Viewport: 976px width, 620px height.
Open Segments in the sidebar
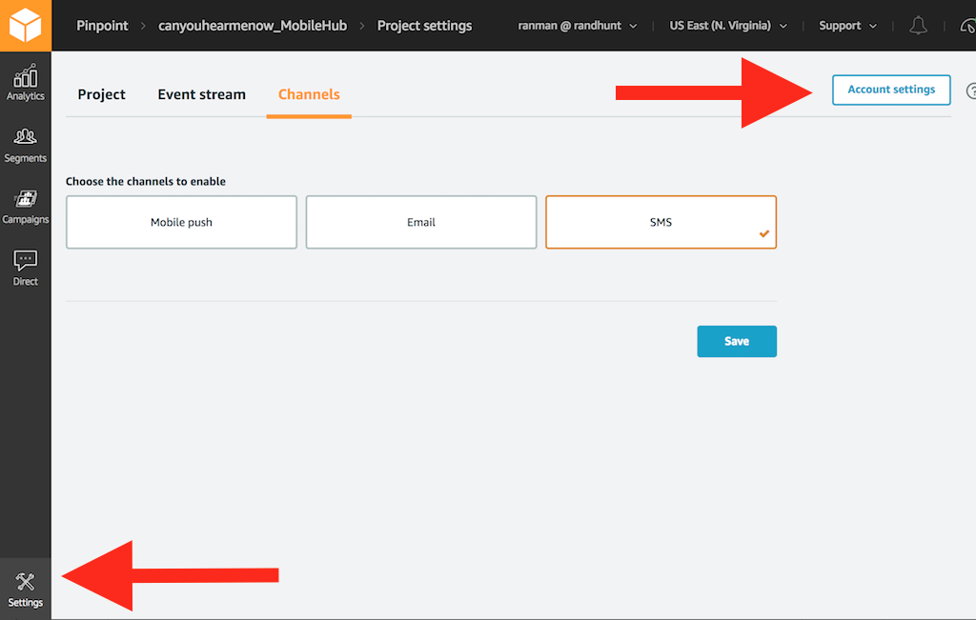pos(26,146)
